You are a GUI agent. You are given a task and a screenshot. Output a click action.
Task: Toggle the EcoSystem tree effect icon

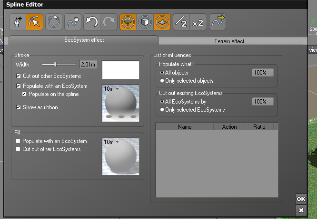point(127,22)
